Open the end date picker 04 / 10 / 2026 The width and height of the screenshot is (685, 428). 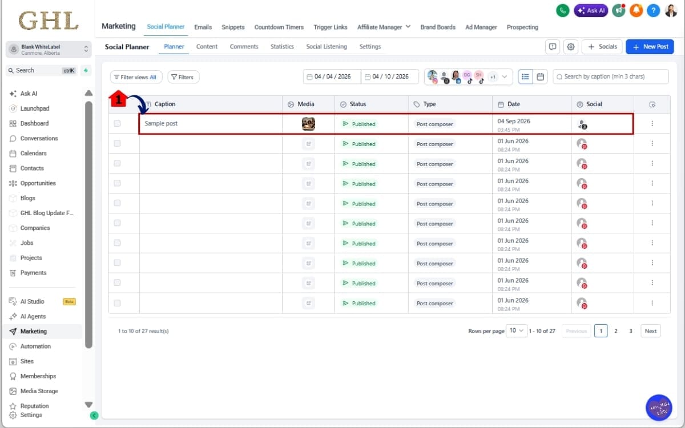click(390, 76)
